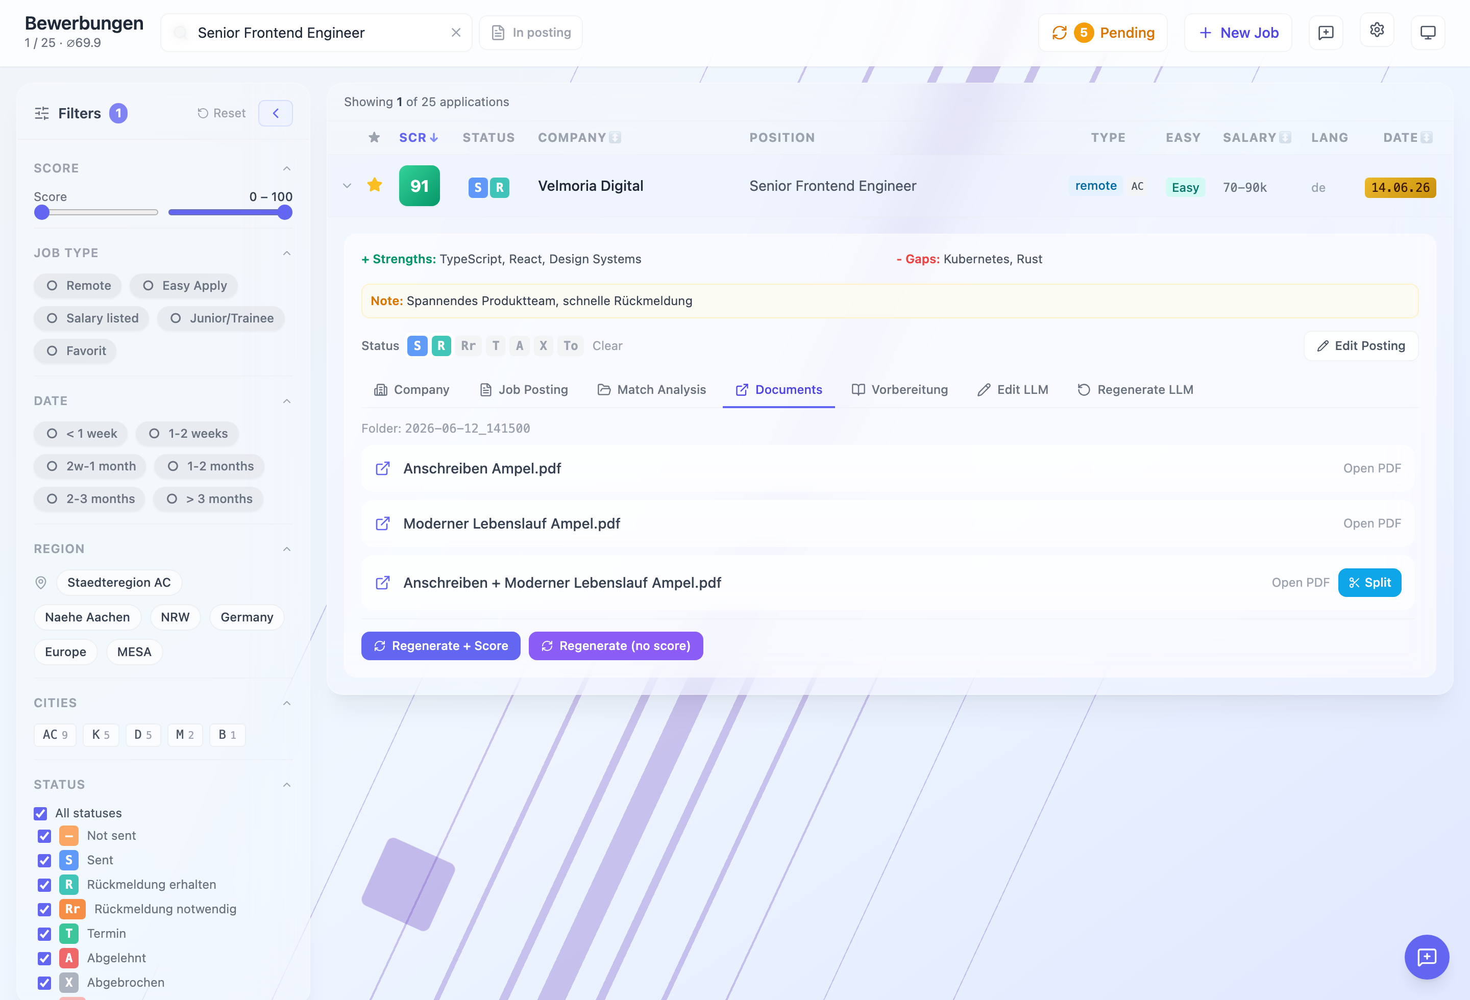This screenshot has width=1470, height=1000.
Task: Click the maximum score slider handle
Action: point(285,212)
